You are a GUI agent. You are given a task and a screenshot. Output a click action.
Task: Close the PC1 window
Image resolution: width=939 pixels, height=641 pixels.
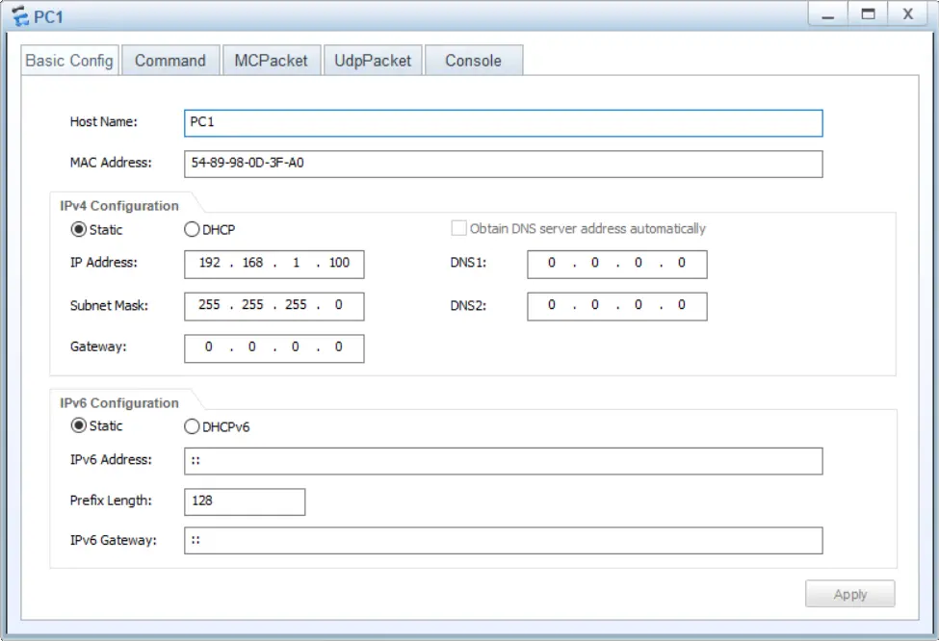click(908, 14)
